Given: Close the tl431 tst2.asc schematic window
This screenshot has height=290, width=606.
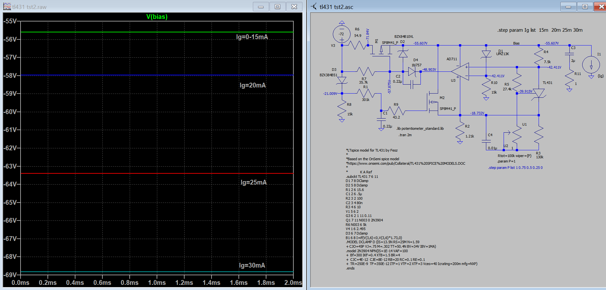Looking at the screenshot, I should [600, 7].
